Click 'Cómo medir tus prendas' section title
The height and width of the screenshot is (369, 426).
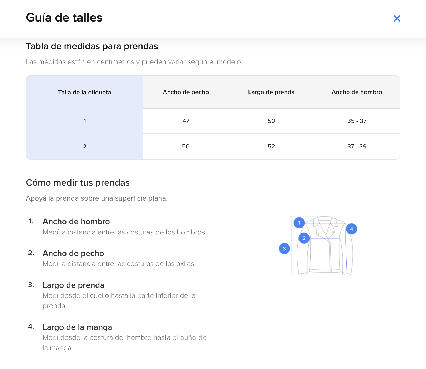coord(78,183)
